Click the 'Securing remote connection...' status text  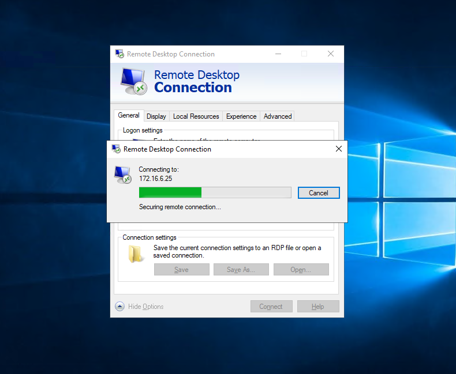click(x=180, y=207)
